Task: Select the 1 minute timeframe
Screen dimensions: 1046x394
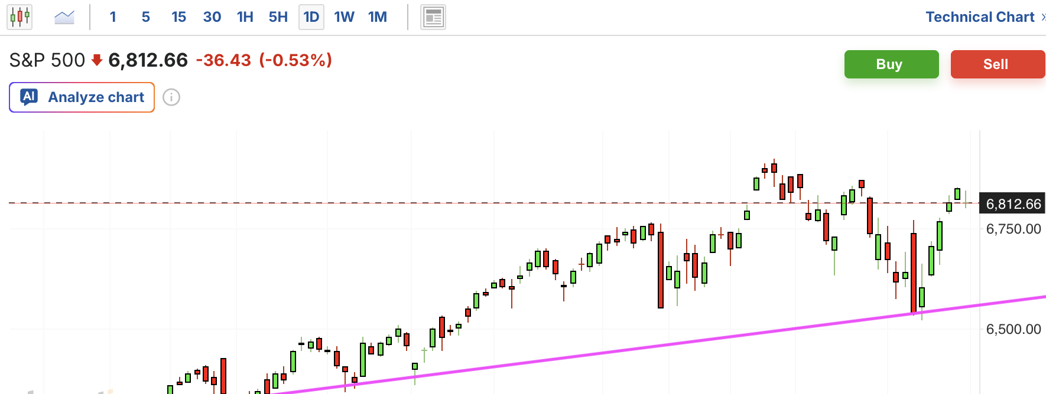Action: [x=113, y=17]
